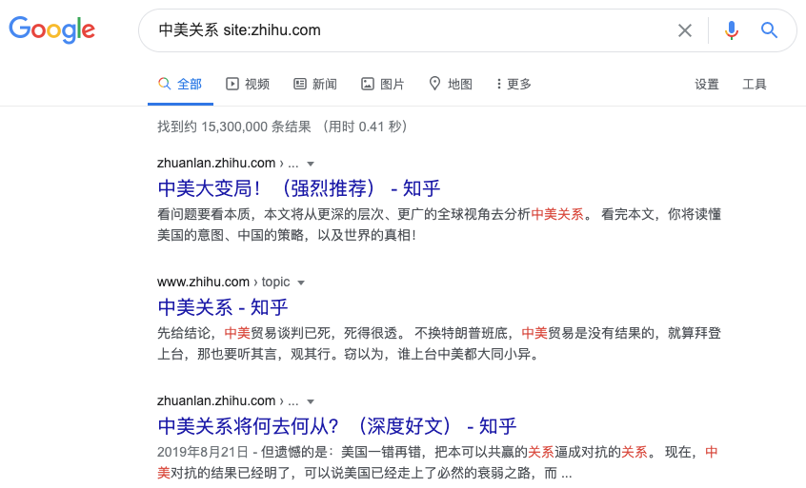Click snippet text starting 先给结论
Viewport: 806px width, 488px height.
(439, 343)
